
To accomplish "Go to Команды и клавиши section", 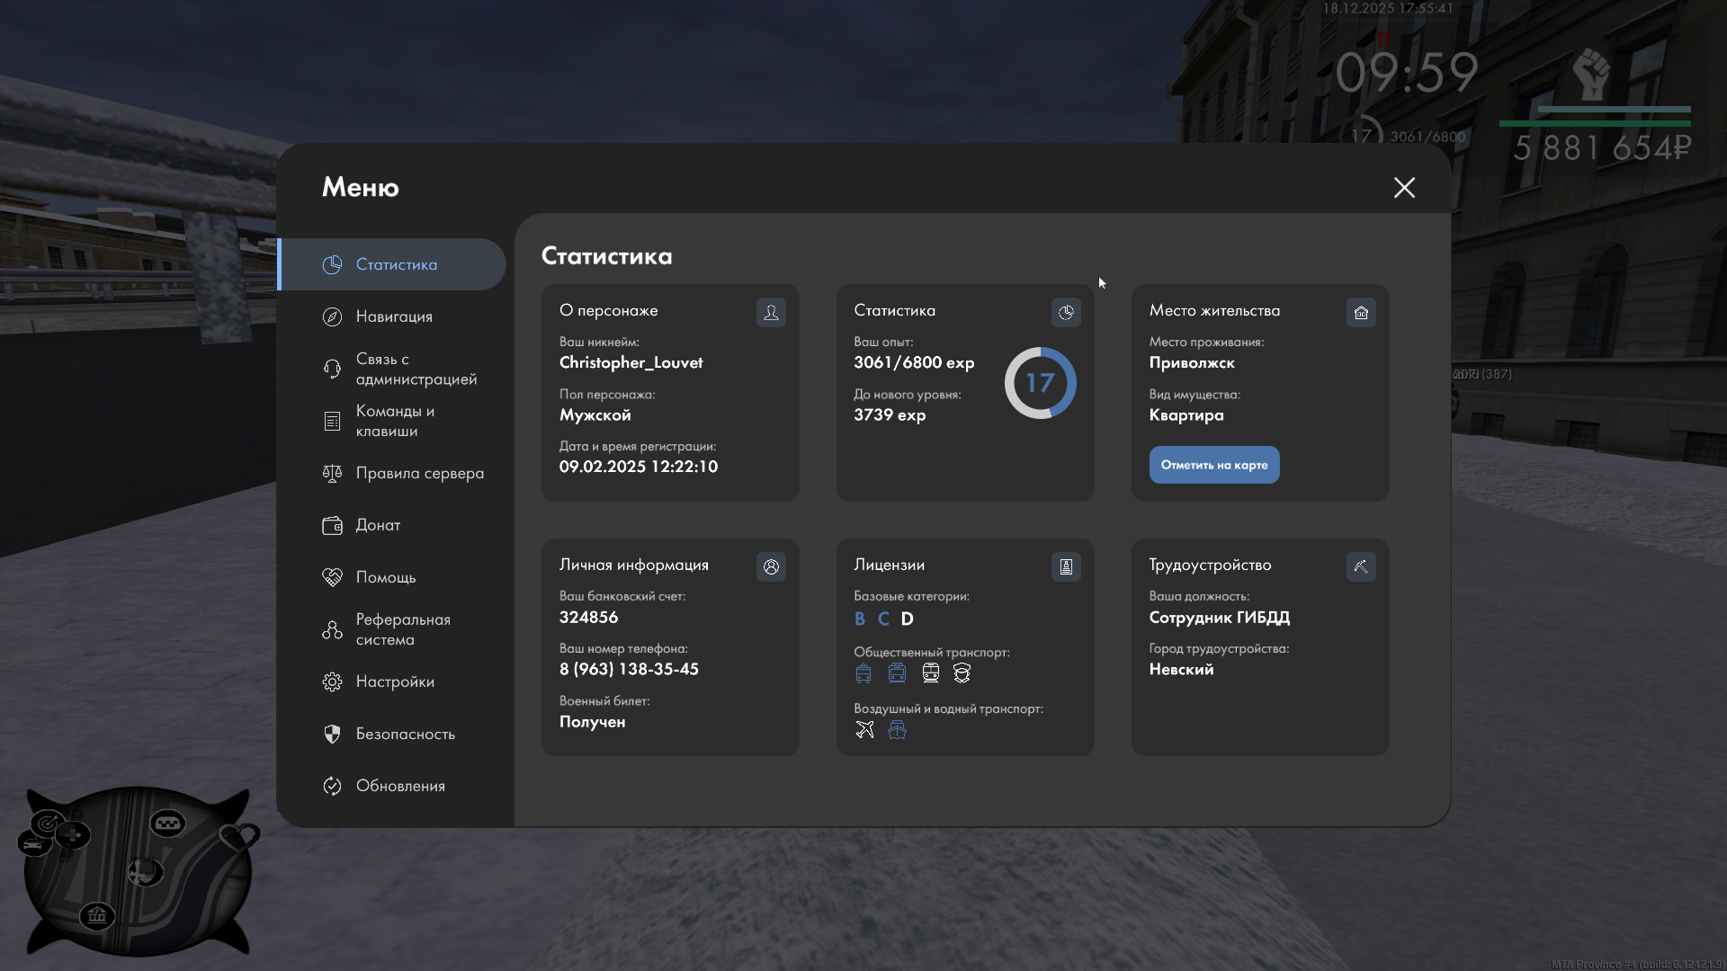I will [394, 421].
